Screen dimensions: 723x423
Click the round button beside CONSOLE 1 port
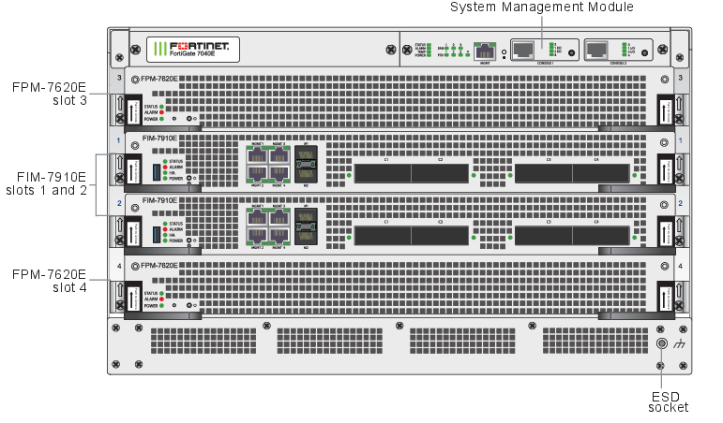click(x=572, y=53)
